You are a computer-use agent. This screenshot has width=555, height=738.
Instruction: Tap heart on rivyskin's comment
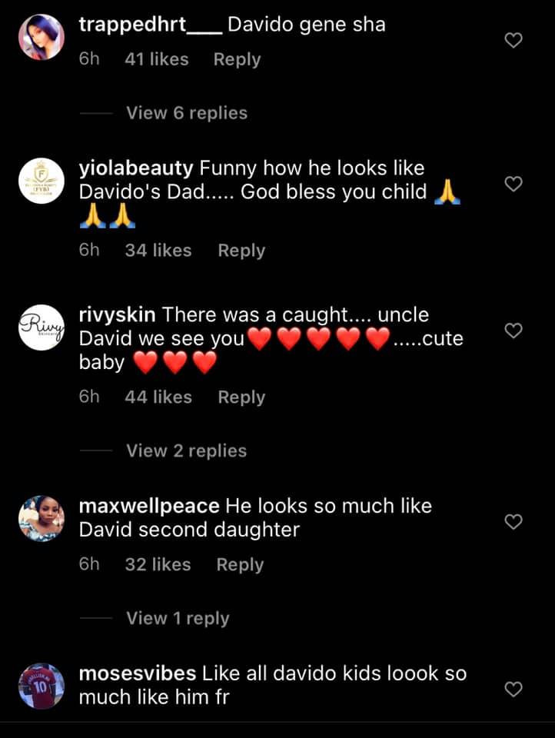513,331
